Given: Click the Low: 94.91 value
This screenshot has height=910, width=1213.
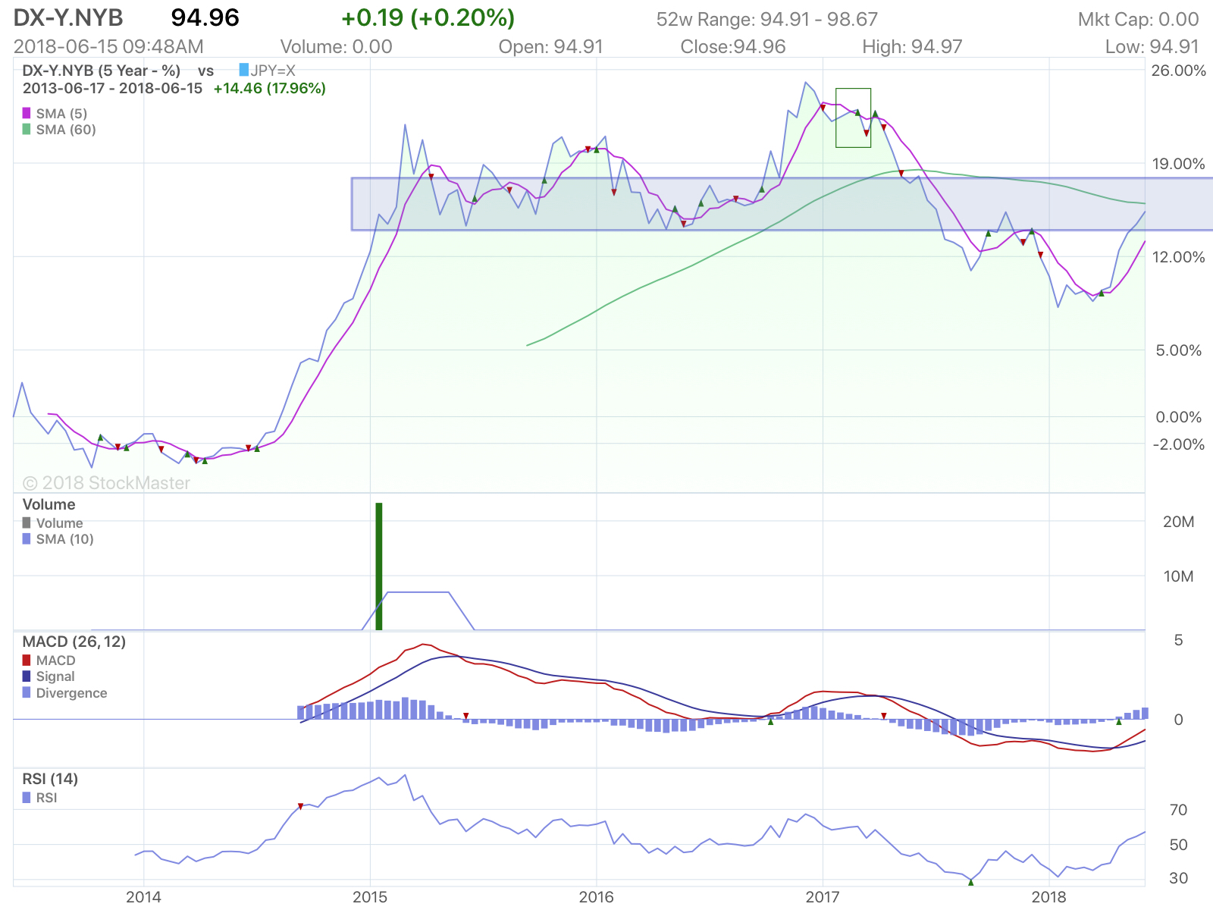Looking at the screenshot, I should coord(1152,46).
